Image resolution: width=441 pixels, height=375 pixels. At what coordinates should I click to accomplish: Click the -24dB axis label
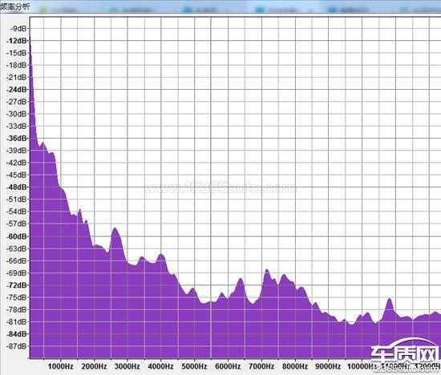[17, 90]
